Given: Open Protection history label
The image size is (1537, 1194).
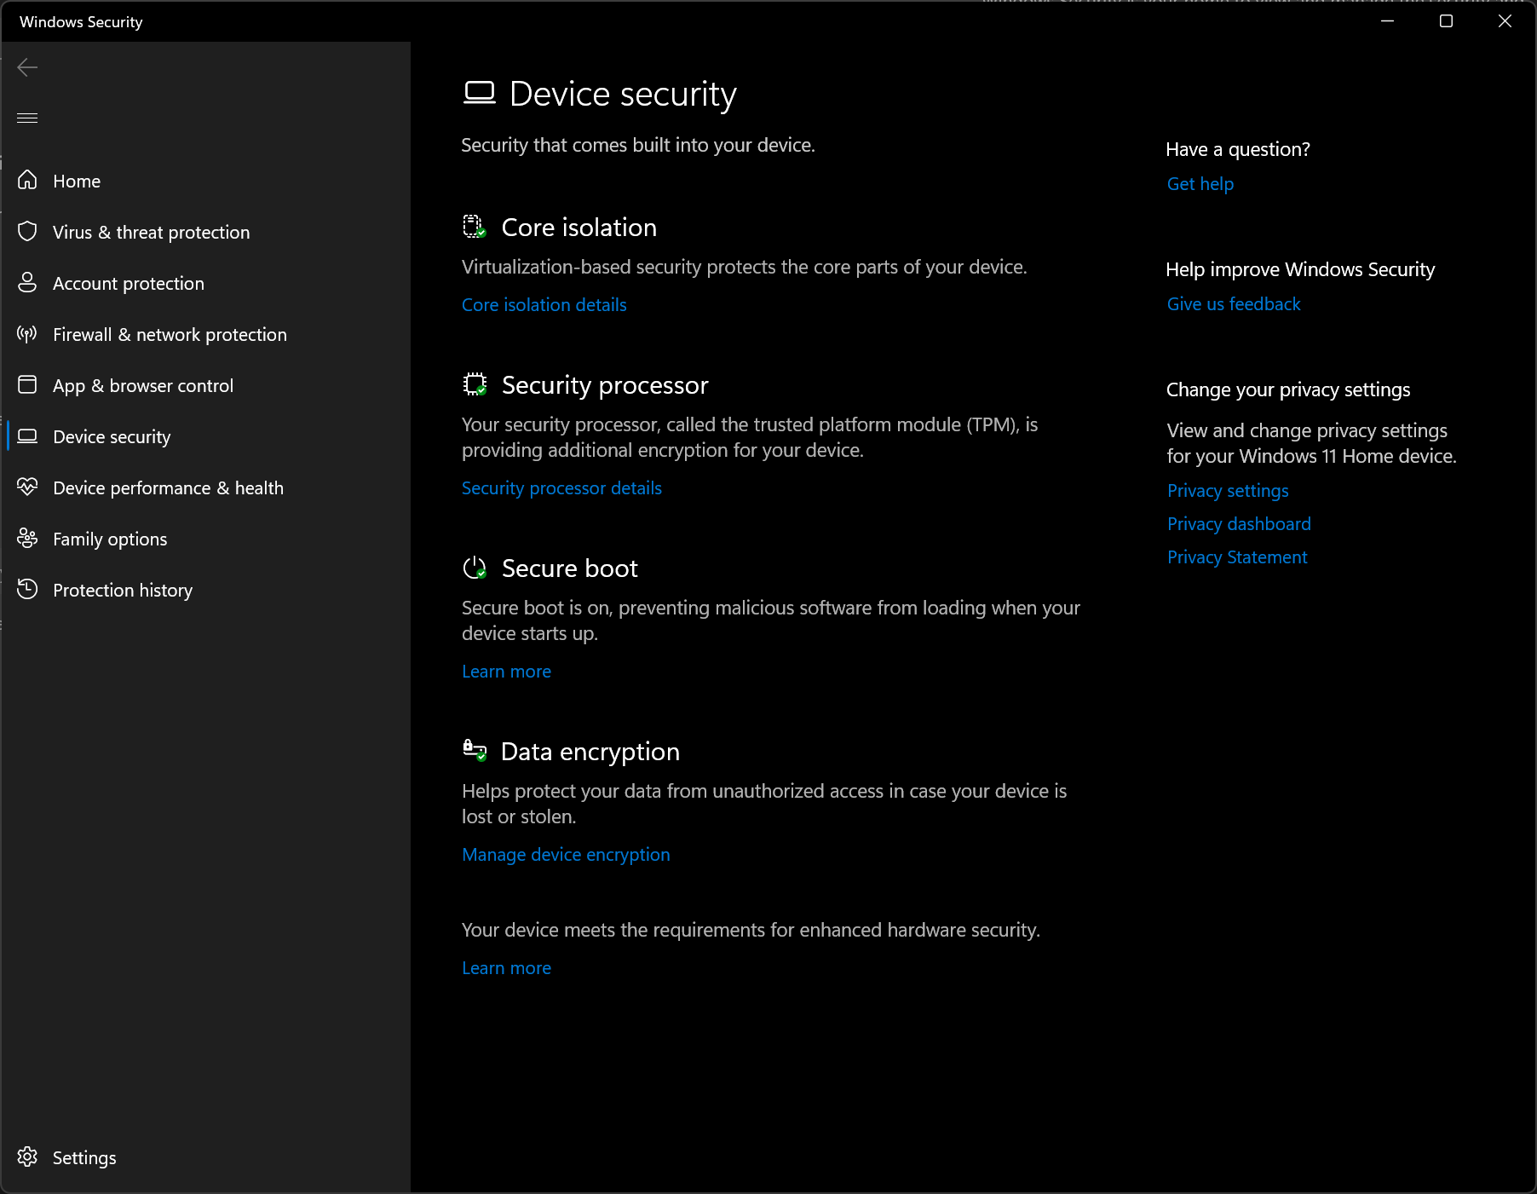Looking at the screenshot, I should pos(123,590).
